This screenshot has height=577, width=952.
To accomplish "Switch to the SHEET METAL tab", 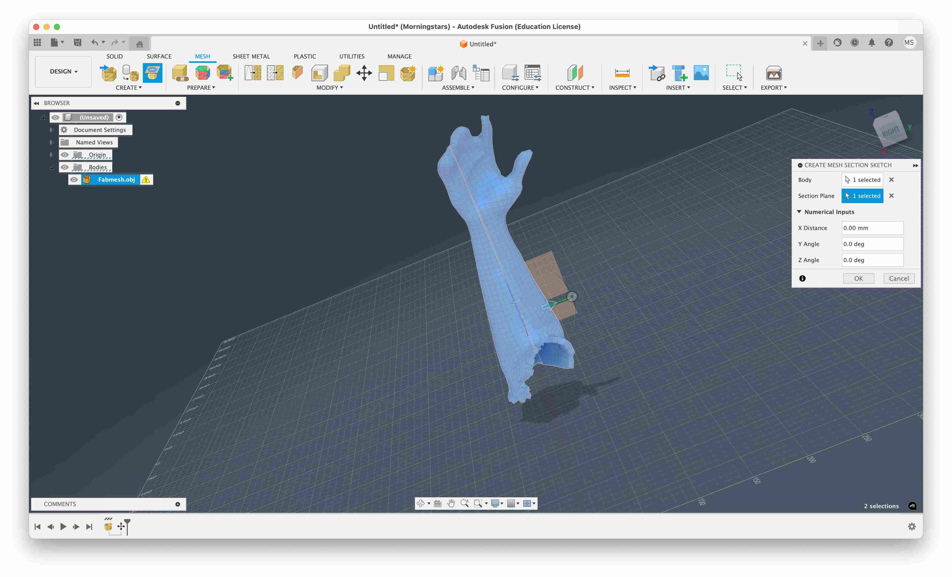I will coord(251,56).
